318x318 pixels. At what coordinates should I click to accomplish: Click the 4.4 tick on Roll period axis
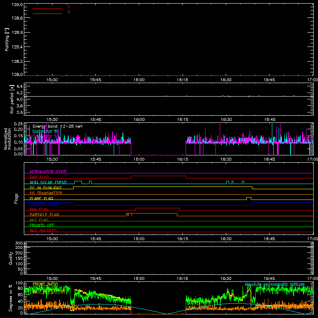click(x=19, y=86)
